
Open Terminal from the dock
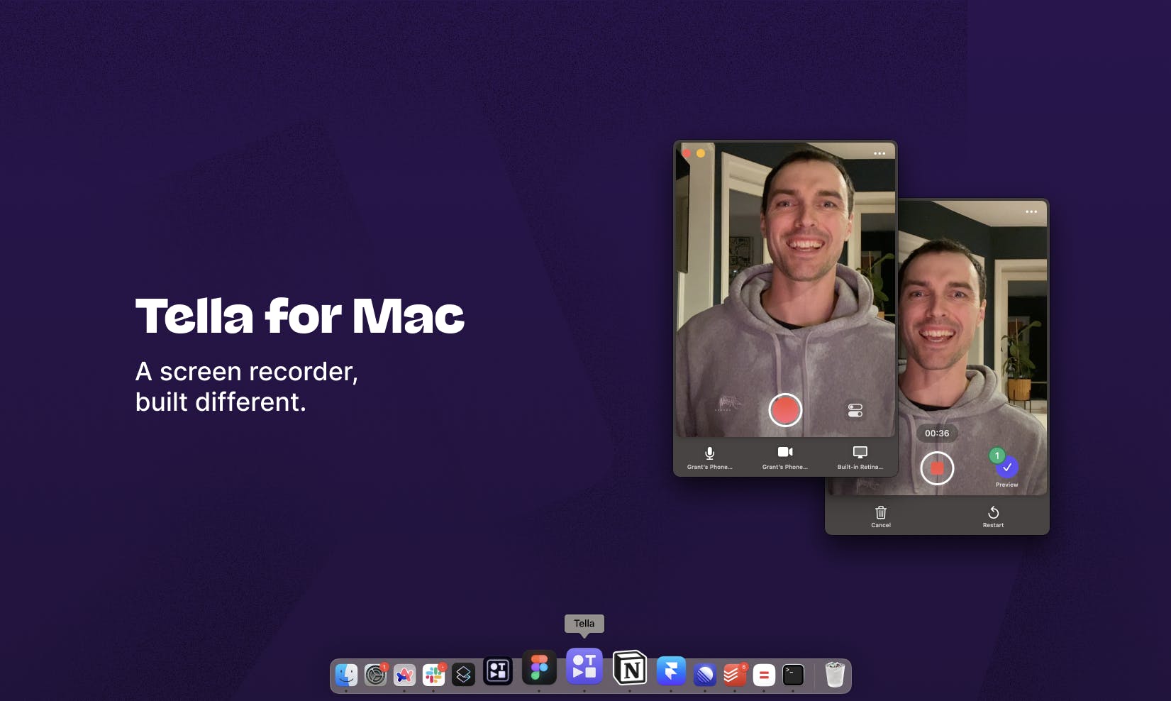[x=793, y=675]
